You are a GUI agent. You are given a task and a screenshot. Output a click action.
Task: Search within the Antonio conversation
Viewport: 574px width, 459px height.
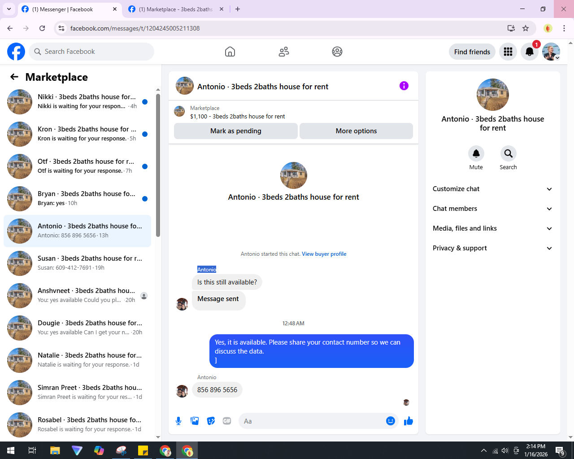tap(509, 153)
